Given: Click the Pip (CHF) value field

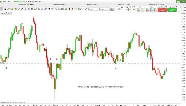Looking at the screenshot, I should (133, 9).
